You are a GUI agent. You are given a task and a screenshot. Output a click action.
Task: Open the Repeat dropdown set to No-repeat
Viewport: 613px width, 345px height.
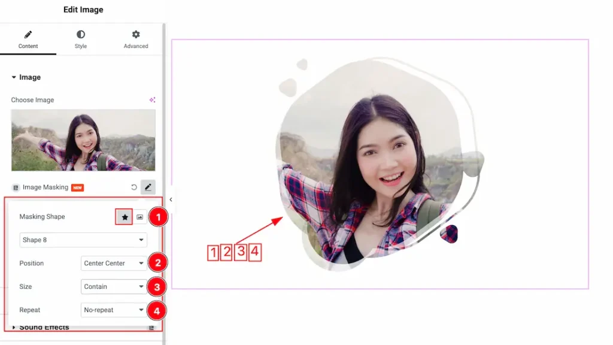[x=114, y=310]
